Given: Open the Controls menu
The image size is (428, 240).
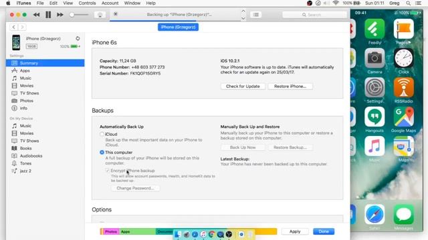Looking at the screenshot, I should [87, 3].
